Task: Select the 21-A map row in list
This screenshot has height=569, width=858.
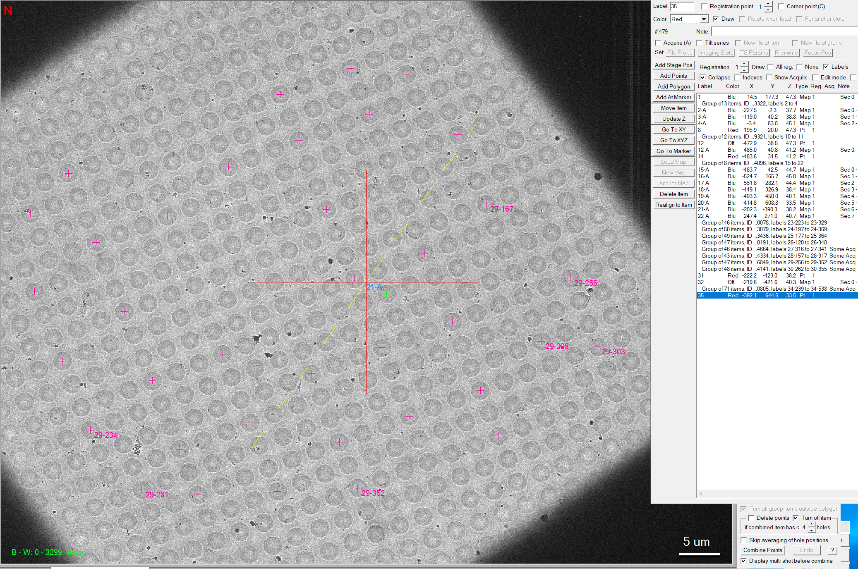Action: tap(777, 209)
